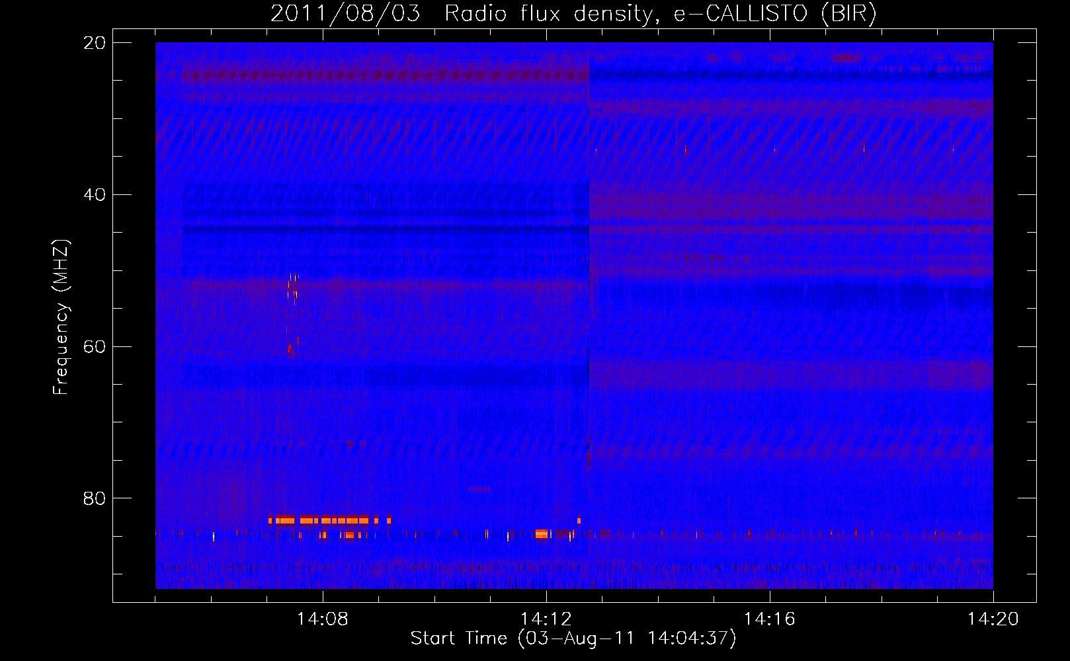Click the red burst spots near 52 MHz
This screenshot has width=1070, height=661.
[x=292, y=288]
